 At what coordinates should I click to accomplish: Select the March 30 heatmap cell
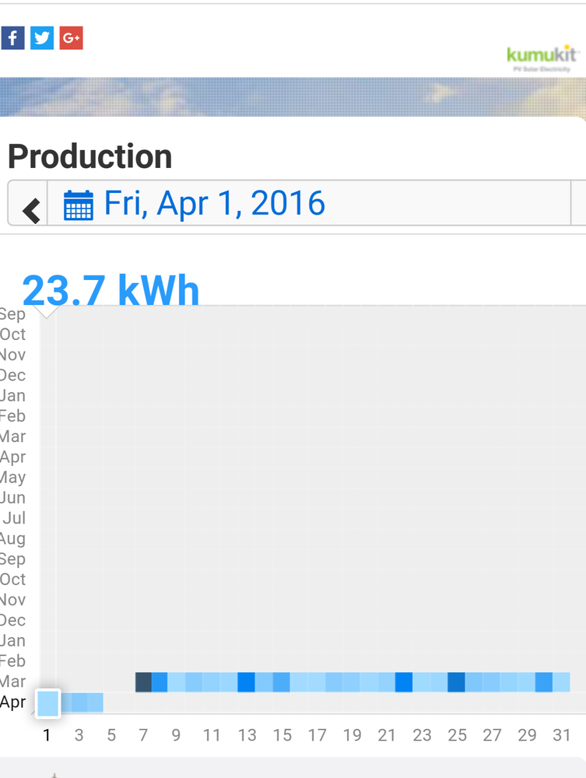544,682
